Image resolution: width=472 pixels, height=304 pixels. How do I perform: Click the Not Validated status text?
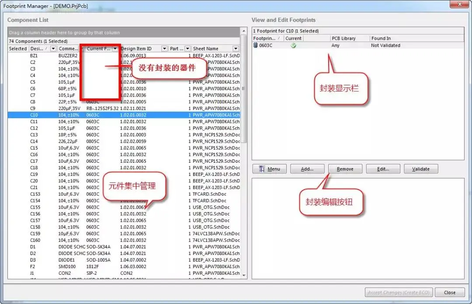[x=385, y=45]
